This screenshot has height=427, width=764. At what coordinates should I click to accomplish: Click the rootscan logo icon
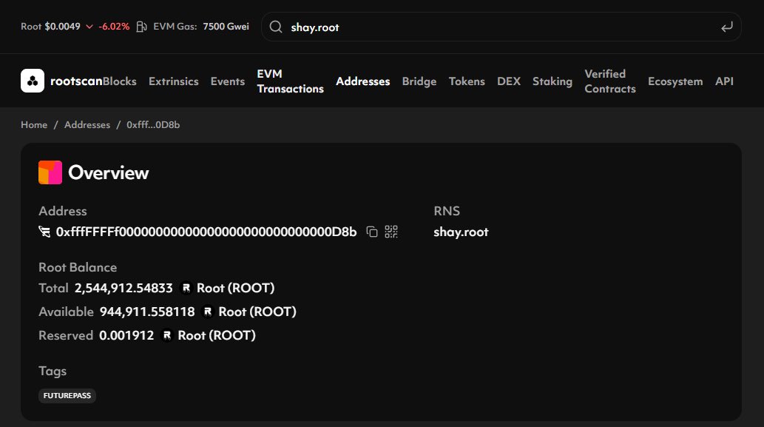[33, 81]
